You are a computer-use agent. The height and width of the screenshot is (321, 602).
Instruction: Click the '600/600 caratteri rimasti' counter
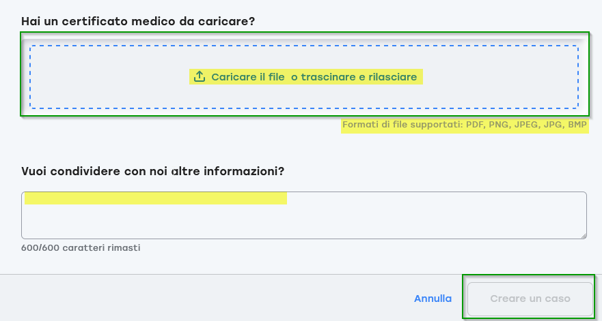pos(81,247)
